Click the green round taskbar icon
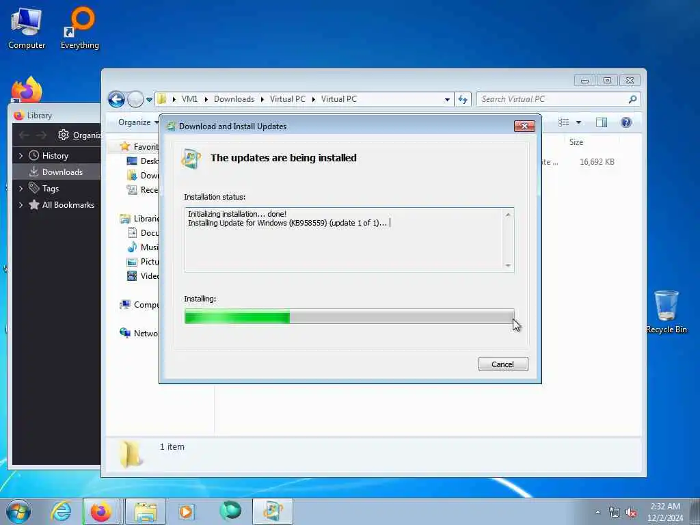The height and width of the screenshot is (525, 700). click(230, 511)
